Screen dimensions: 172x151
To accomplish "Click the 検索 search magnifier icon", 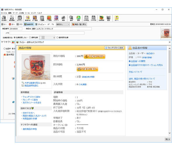I will click(x=71, y=18).
